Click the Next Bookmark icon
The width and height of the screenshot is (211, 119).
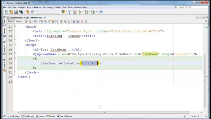pos(65,21)
